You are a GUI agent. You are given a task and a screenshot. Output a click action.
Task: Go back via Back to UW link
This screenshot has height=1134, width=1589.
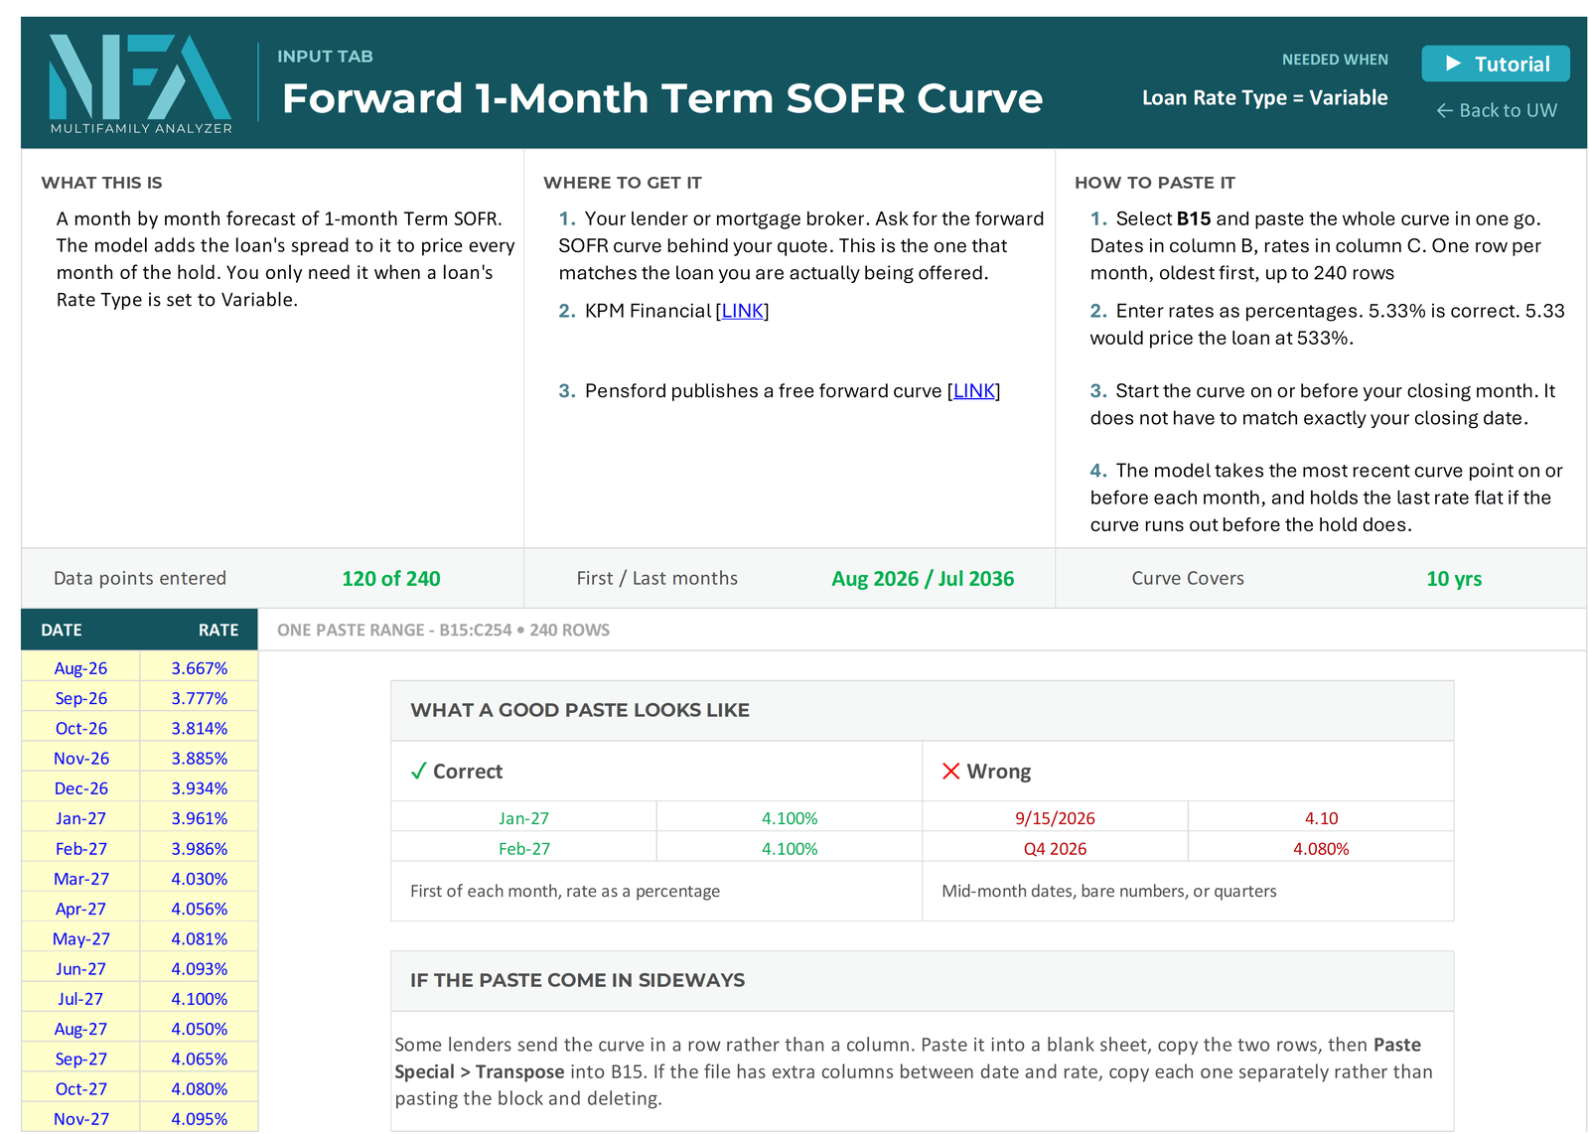click(x=1497, y=110)
